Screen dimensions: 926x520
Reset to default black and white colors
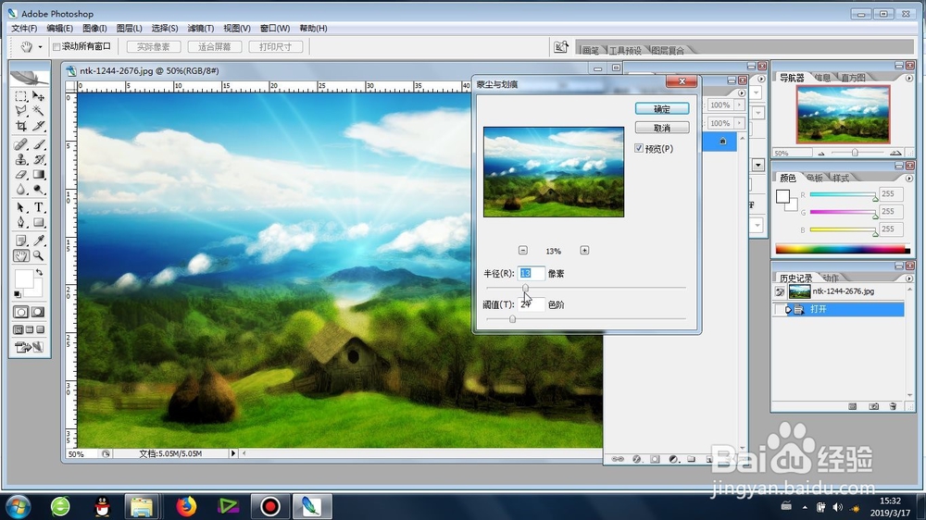click(x=18, y=293)
